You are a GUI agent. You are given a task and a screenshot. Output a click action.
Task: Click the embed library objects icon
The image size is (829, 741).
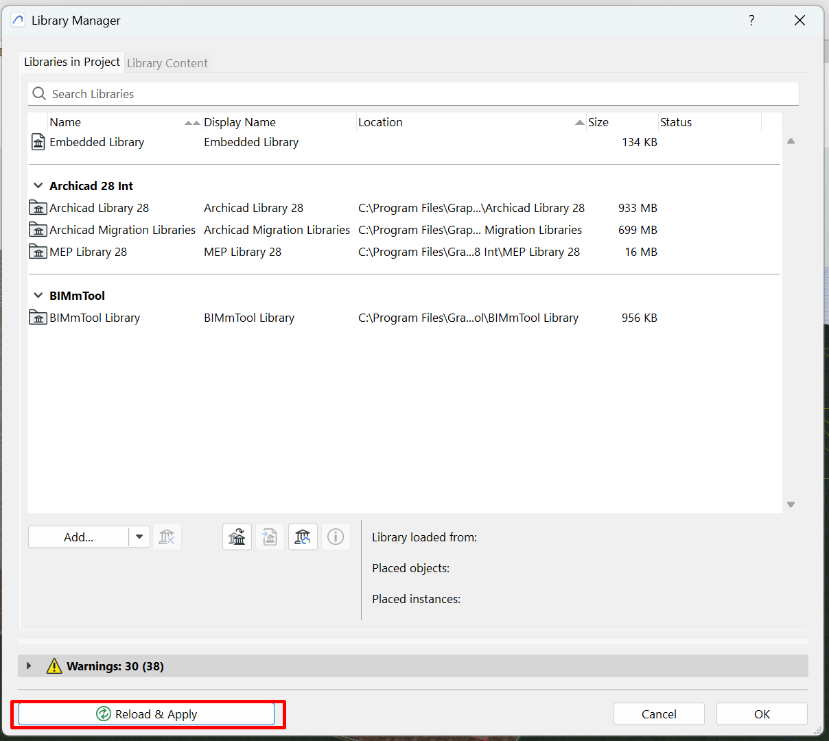[x=270, y=537]
